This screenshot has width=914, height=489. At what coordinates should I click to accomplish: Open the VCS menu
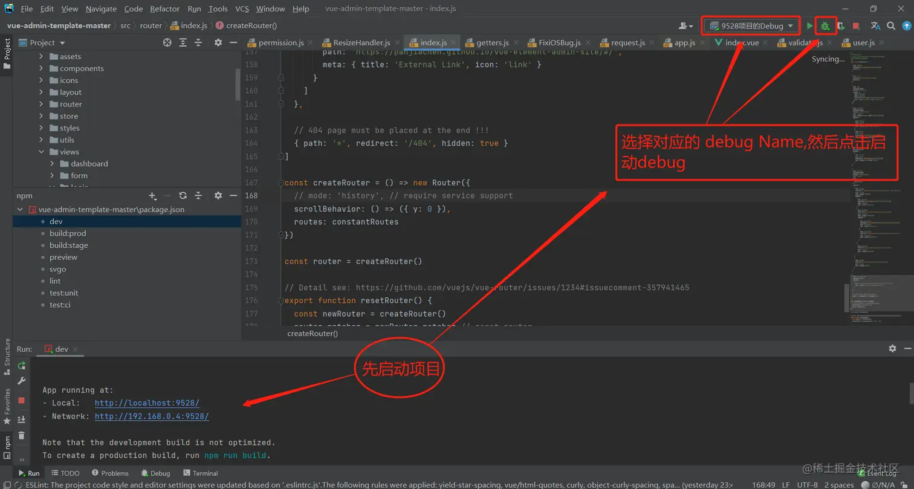coord(242,8)
